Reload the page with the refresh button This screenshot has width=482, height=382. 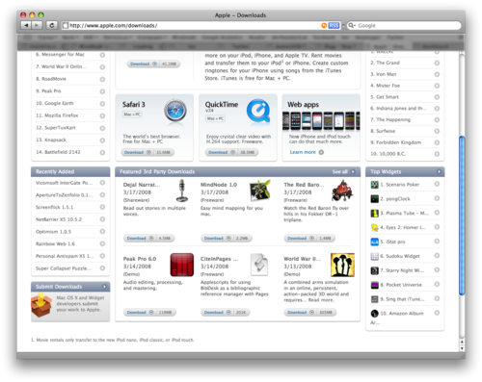52,25
